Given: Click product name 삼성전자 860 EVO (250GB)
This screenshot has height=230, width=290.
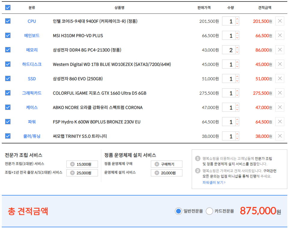Looking at the screenshot, I should point(78,79).
